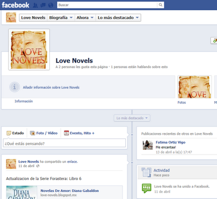Click the 13 de abril a la(s) 17:47 timestamp
The width and height of the screenshot is (217, 199).
coord(174,152)
